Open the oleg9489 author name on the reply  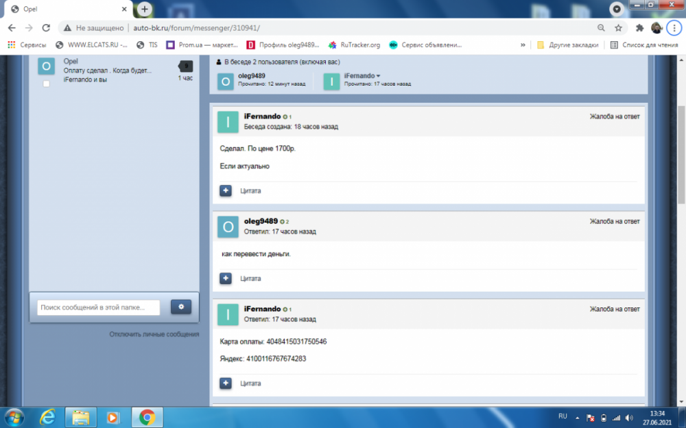click(261, 221)
